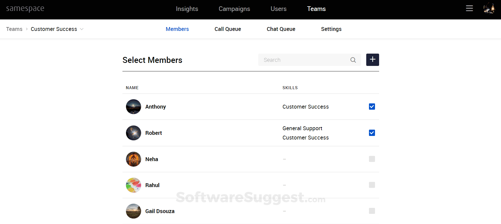Click Anthony's Customer Success skill
Viewport: 501px width, 224px height.
tap(305, 107)
